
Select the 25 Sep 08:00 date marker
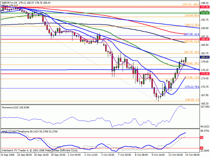25,155
